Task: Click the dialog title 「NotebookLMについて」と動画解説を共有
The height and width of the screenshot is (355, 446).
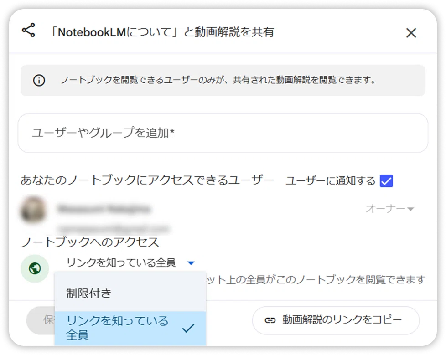Action: pos(162,32)
